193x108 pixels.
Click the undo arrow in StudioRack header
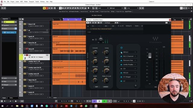click(x=93, y=26)
